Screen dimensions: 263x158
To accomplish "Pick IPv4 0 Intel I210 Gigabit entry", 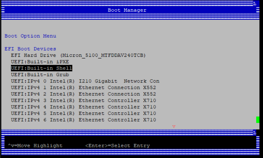I will (x=85, y=81).
